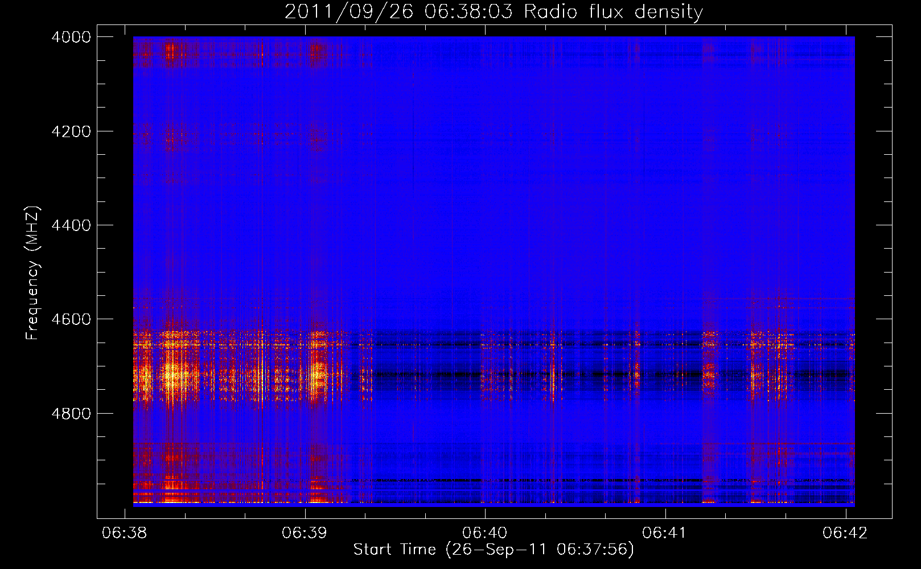Click the 4200 frequency tick label
The image size is (921, 569).
(x=71, y=131)
